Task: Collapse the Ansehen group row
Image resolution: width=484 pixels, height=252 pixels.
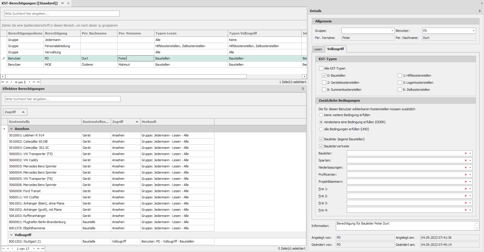Action: coord(11,129)
